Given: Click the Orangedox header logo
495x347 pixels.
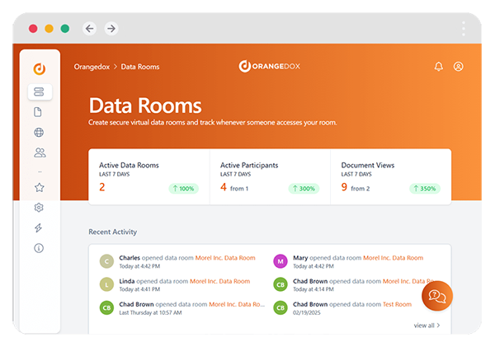Looking at the screenshot, I should [x=269, y=66].
